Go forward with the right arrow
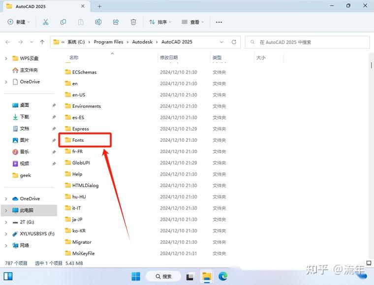 coord(21,42)
